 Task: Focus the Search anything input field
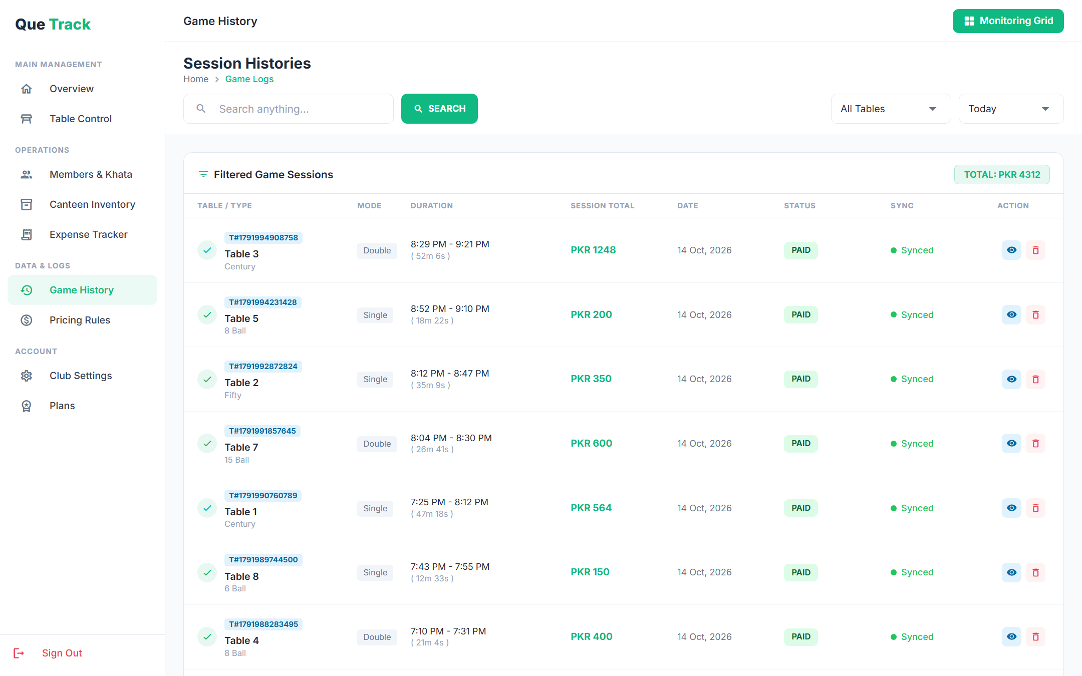coord(289,109)
